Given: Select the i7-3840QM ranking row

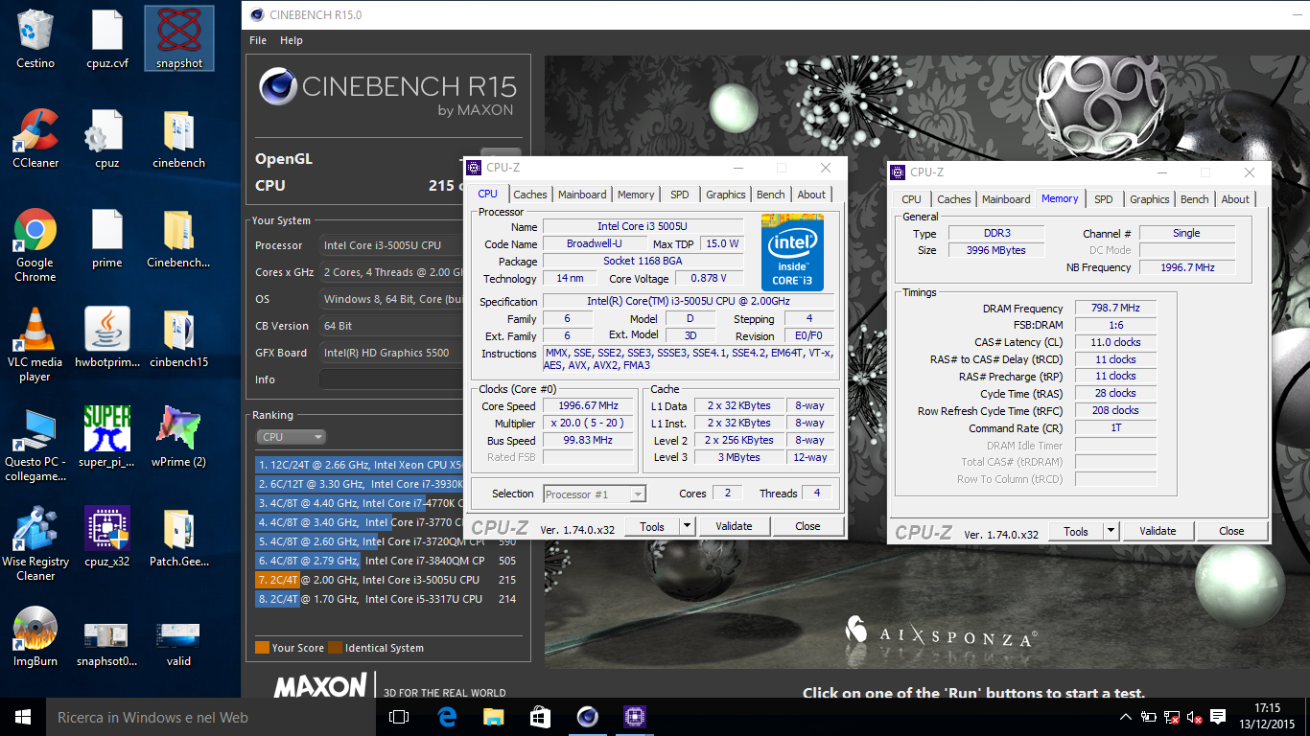Looking at the screenshot, I should [x=386, y=561].
